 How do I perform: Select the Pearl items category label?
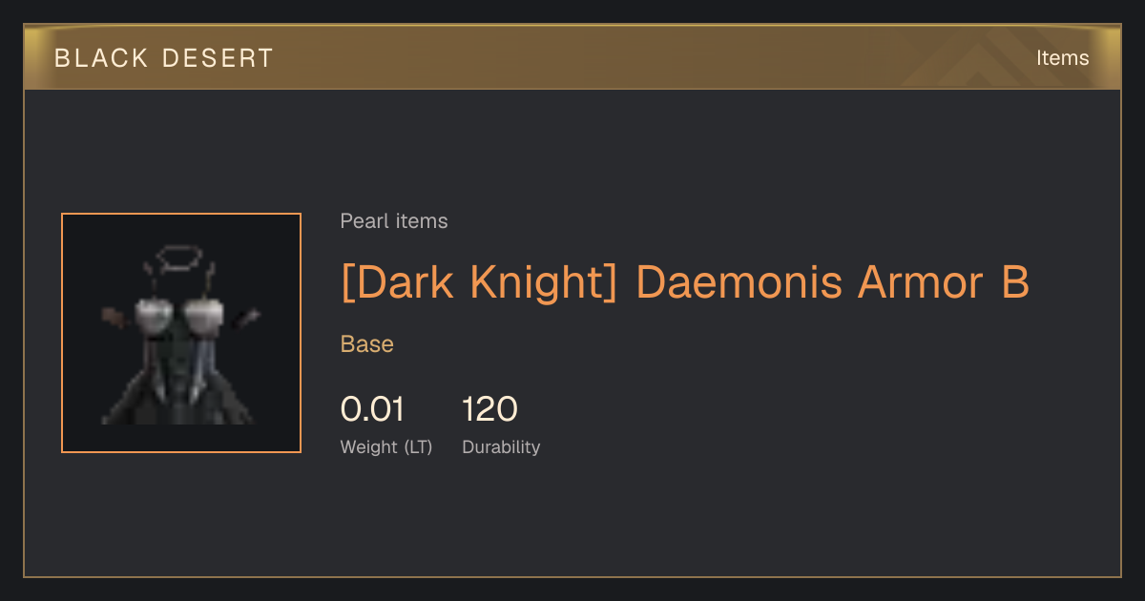394,221
